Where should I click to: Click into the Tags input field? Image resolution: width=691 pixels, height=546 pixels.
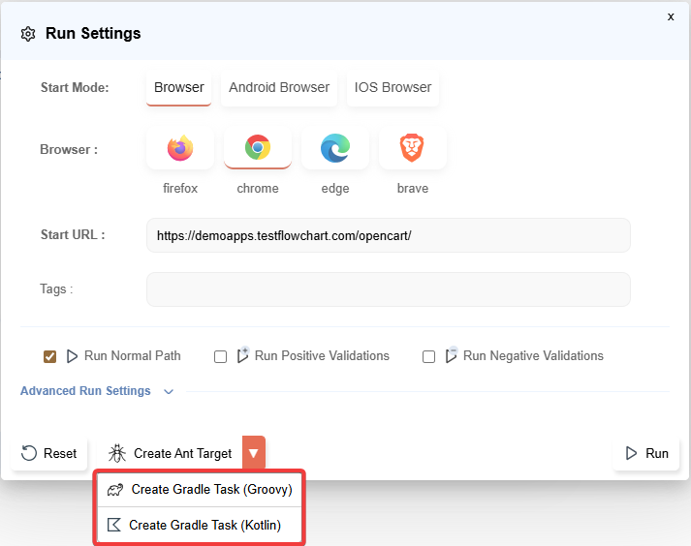(388, 289)
